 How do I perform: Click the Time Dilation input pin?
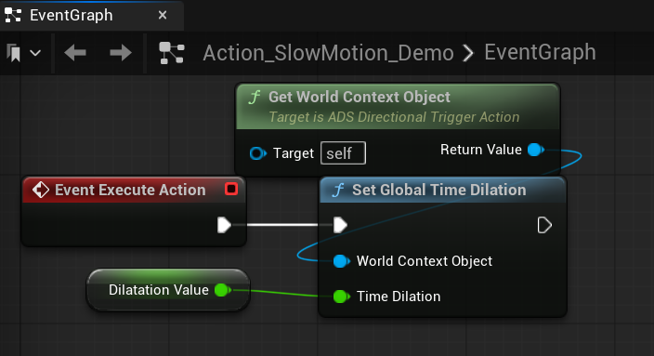pyautogui.click(x=342, y=297)
